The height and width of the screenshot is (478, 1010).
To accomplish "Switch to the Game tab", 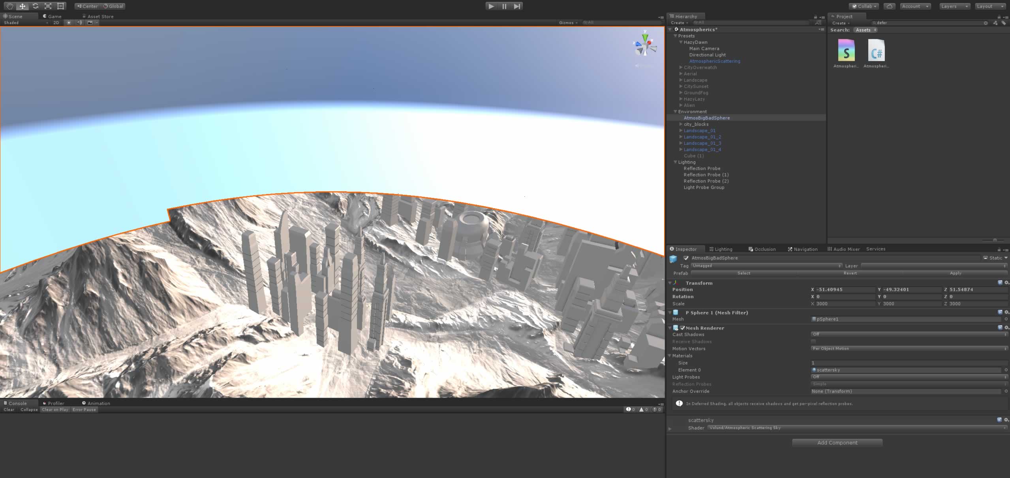I will [53, 16].
